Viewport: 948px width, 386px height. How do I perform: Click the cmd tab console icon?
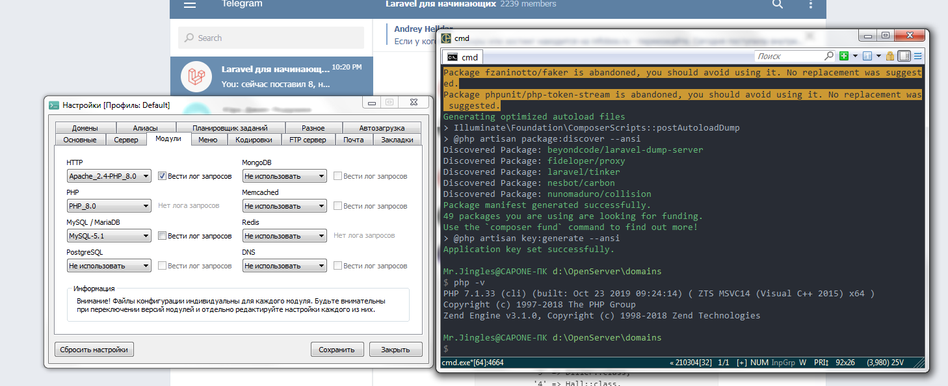point(453,57)
